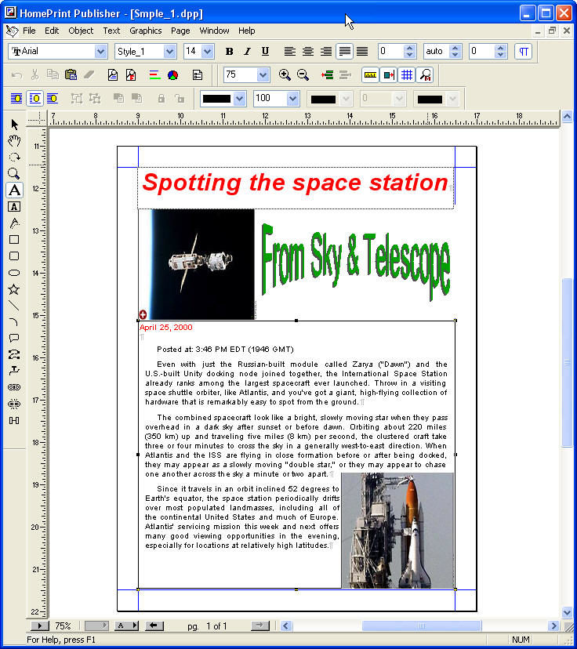Toggle the rulers display button
This screenshot has height=649, width=577.
[x=371, y=75]
